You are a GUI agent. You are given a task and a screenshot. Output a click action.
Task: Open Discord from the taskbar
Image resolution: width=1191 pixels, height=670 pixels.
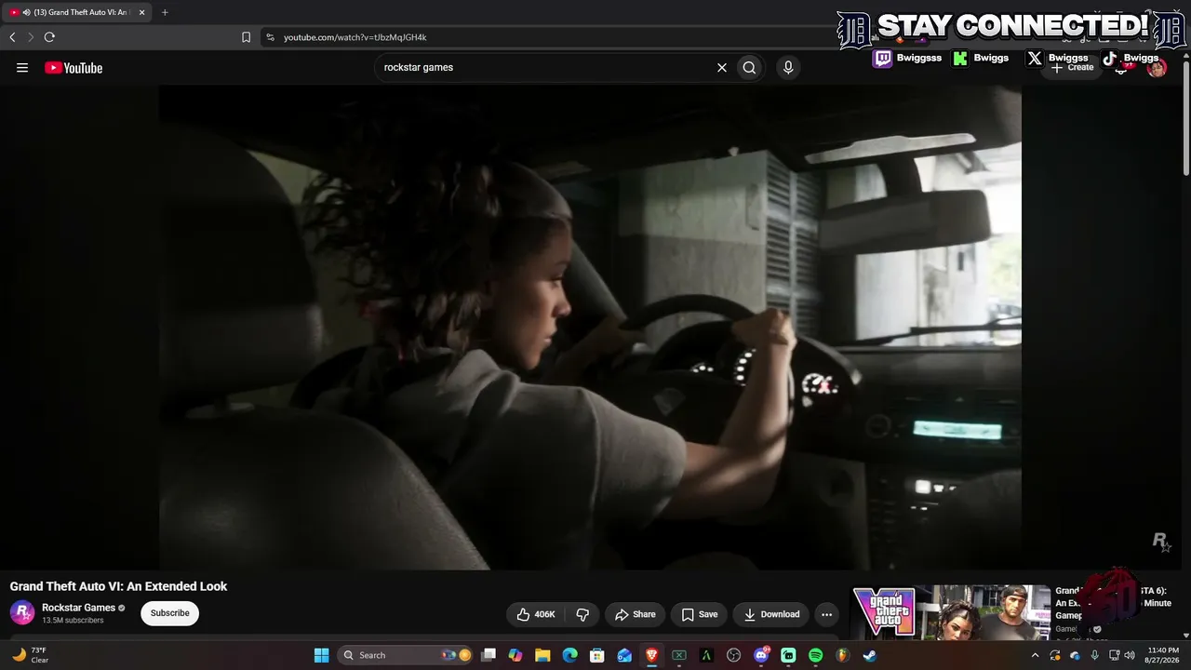761,655
